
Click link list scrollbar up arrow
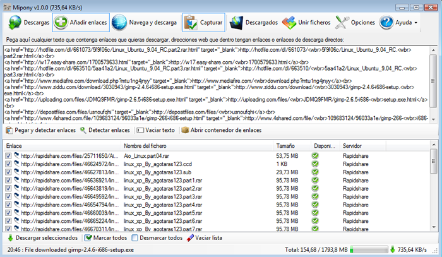click(433, 145)
